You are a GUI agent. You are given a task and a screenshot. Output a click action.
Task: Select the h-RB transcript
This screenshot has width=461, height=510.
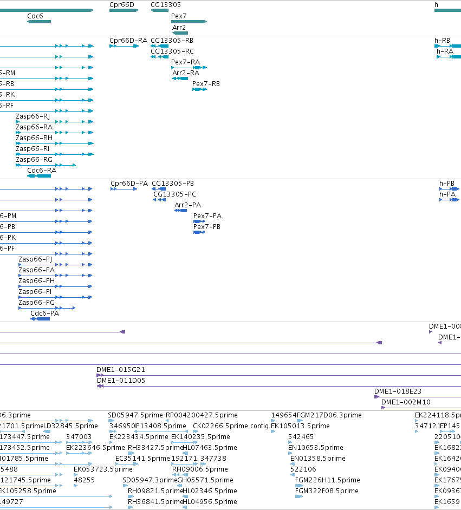pos(447,46)
